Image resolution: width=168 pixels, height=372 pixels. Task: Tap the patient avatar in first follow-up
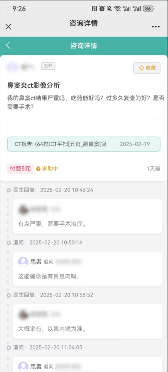point(23,262)
